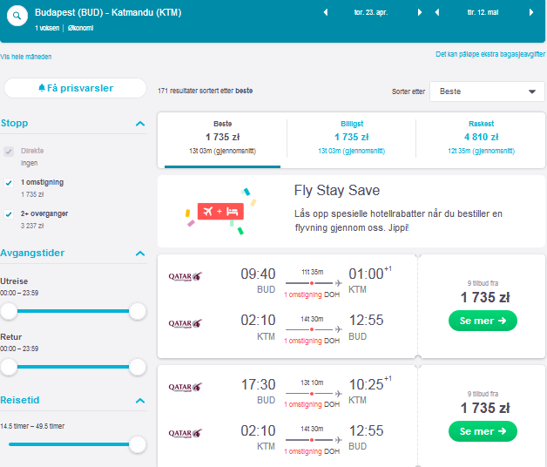
Task: Open the Sorter etter Beste dropdown
Action: 487,91
